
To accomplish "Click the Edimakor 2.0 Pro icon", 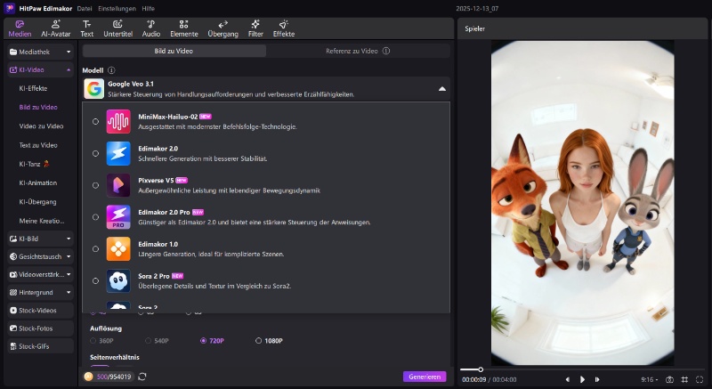I will click(x=118, y=217).
